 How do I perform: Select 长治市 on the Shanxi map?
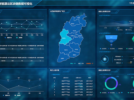[76, 49]
